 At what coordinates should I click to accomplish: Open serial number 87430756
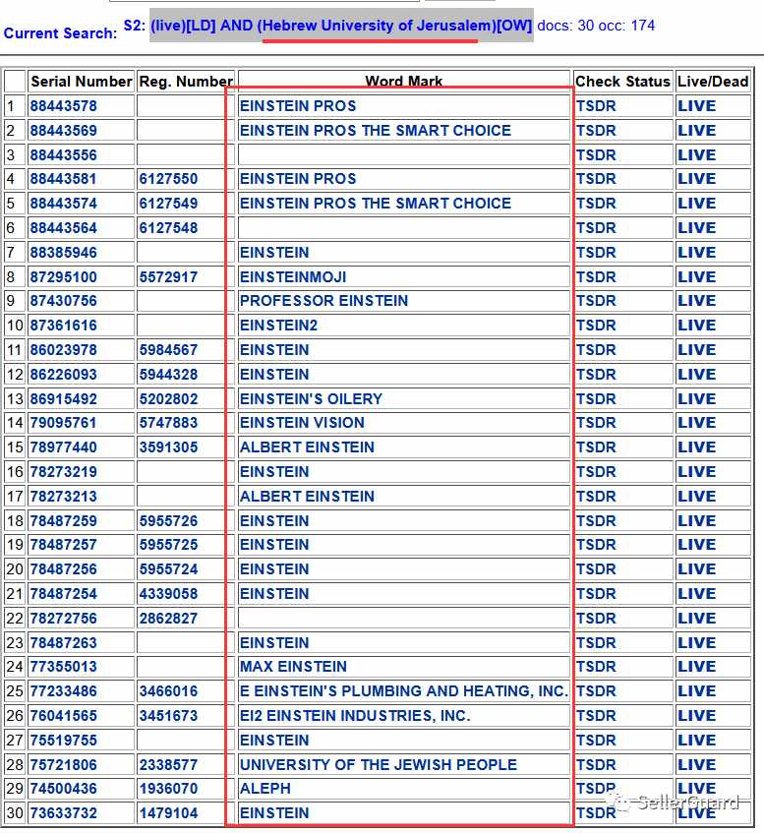(x=63, y=301)
